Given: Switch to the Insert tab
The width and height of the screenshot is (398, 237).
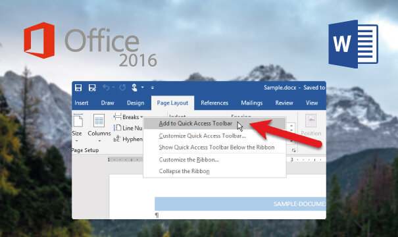Looking at the screenshot, I should coord(81,103).
